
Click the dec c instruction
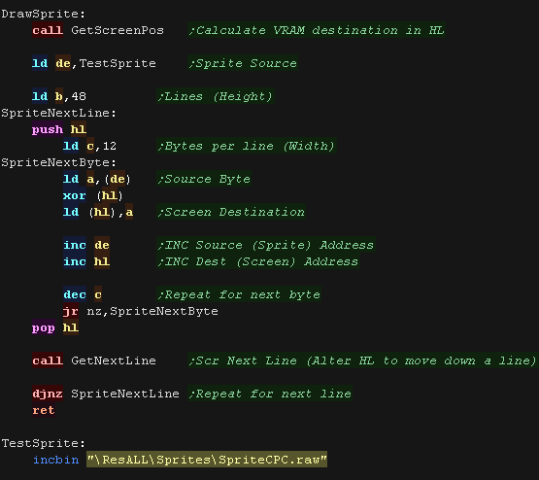pyautogui.click(x=83, y=294)
